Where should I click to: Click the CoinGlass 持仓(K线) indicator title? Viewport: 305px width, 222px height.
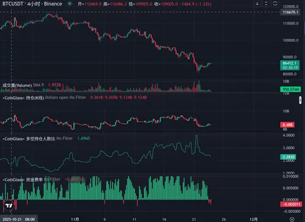[x=23, y=98]
